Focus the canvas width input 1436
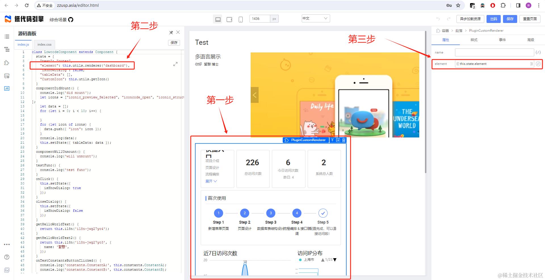 [260, 19]
